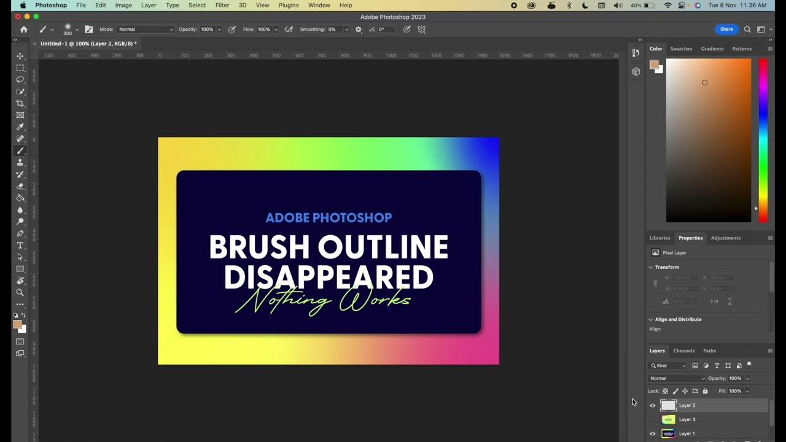786x442 pixels.
Task: Select the Crop tool
Action: [20, 103]
